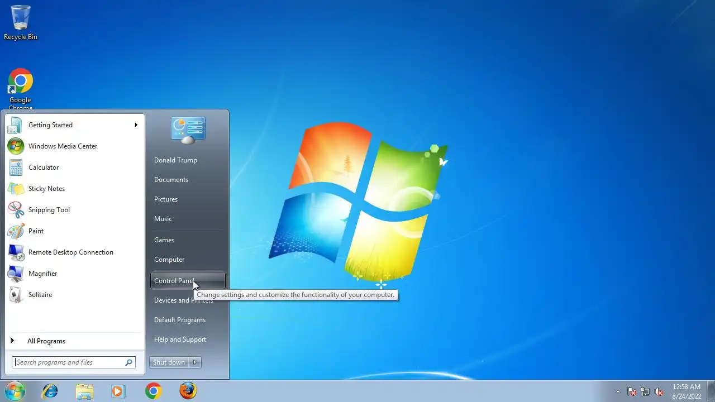Click the muted volume tray icon

coord(659,391)
